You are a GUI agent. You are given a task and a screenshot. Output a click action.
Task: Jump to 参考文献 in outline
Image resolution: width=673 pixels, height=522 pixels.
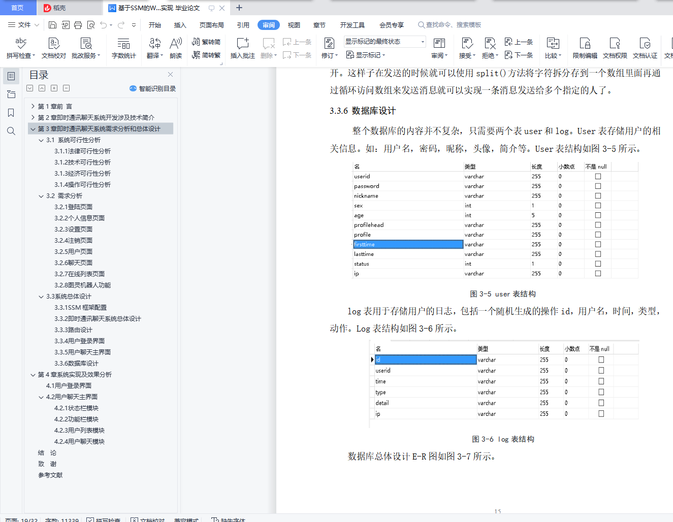(x=50, y=475)
